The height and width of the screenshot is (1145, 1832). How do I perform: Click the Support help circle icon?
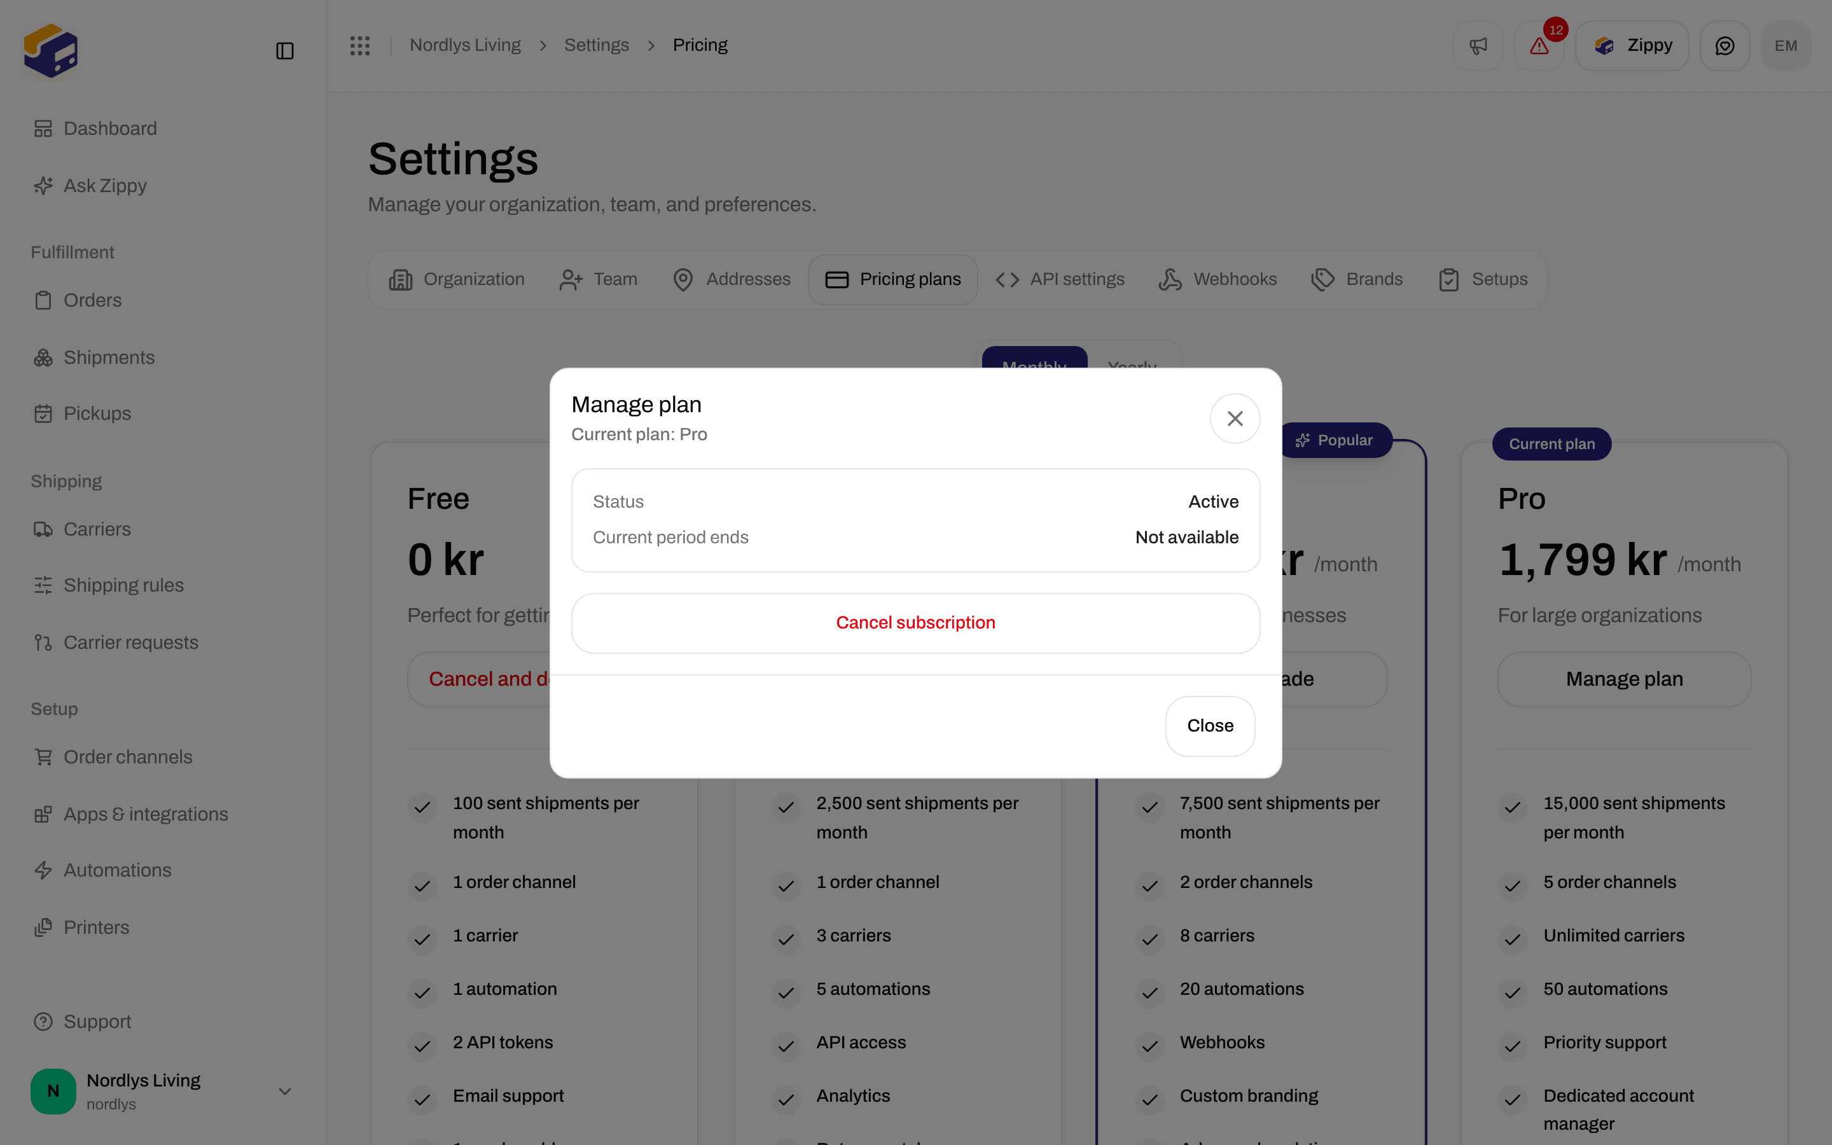pos(43,1022)
